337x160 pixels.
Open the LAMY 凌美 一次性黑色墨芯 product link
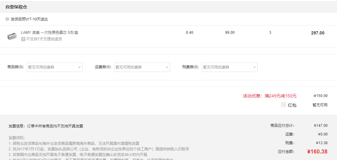50,33
